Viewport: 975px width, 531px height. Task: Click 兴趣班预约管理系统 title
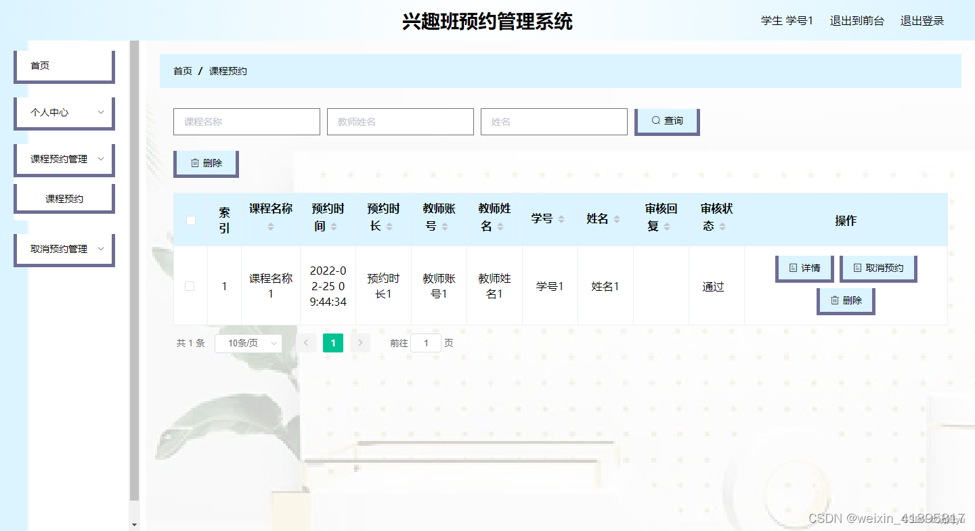coord(487,21)
